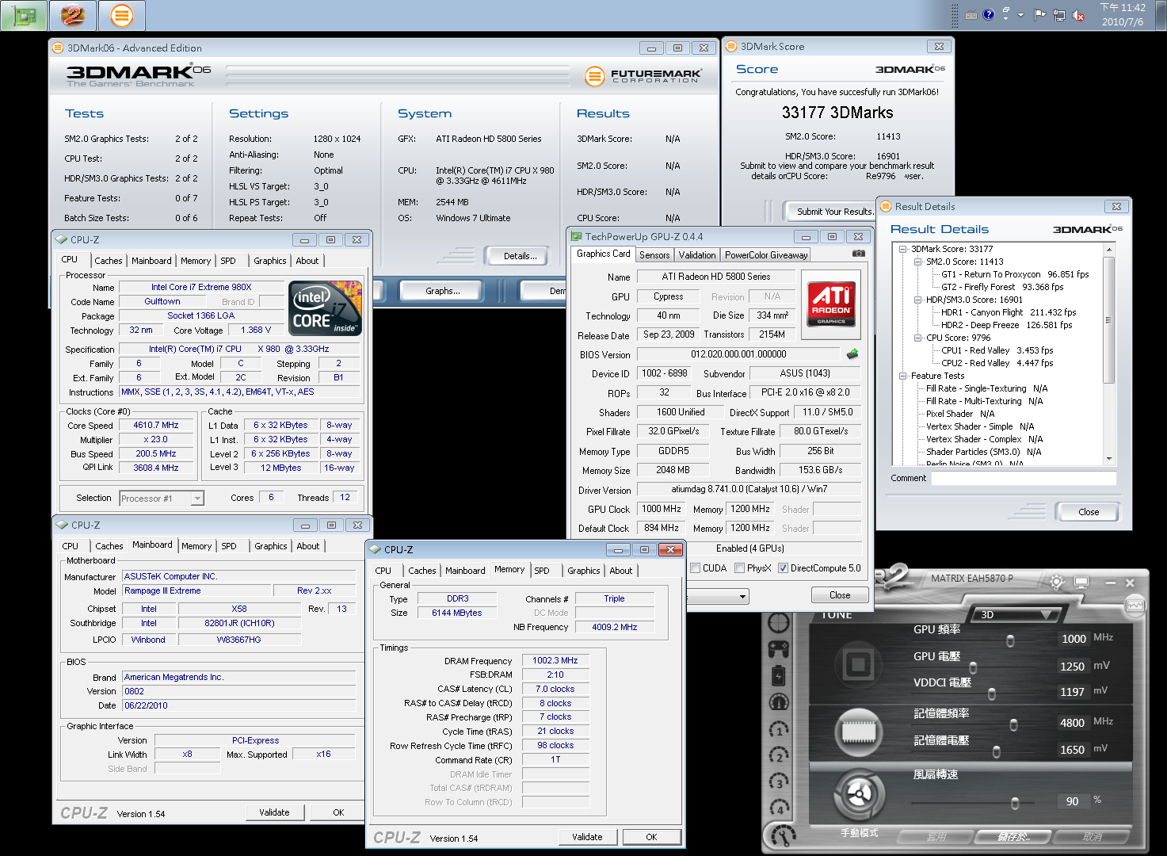This screenshot has height=856, width=1167.
Task: Click the Comment input field in Result Details
Action: click(1024, 478)
